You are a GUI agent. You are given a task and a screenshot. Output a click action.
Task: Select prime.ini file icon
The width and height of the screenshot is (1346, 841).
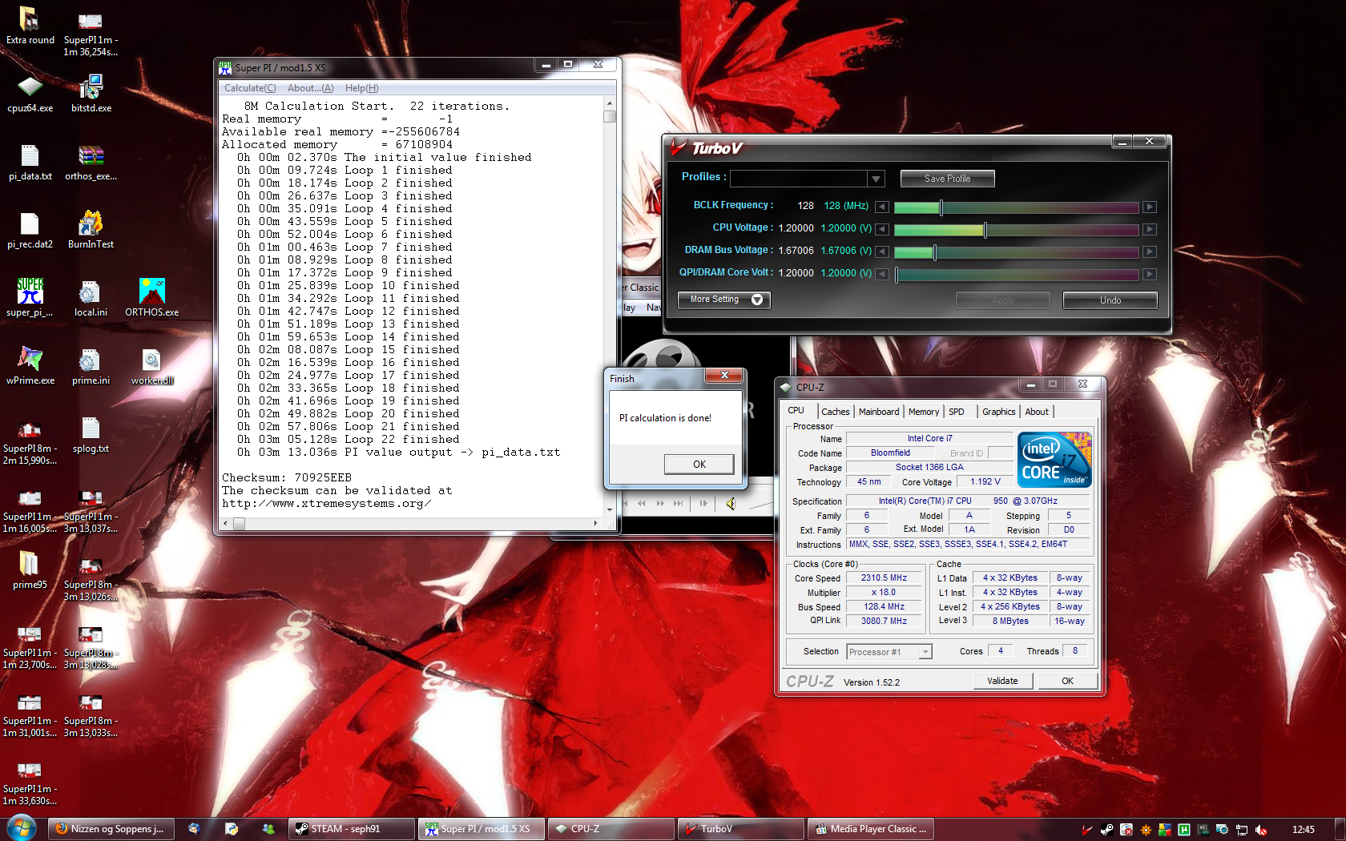tap(91, 366)
